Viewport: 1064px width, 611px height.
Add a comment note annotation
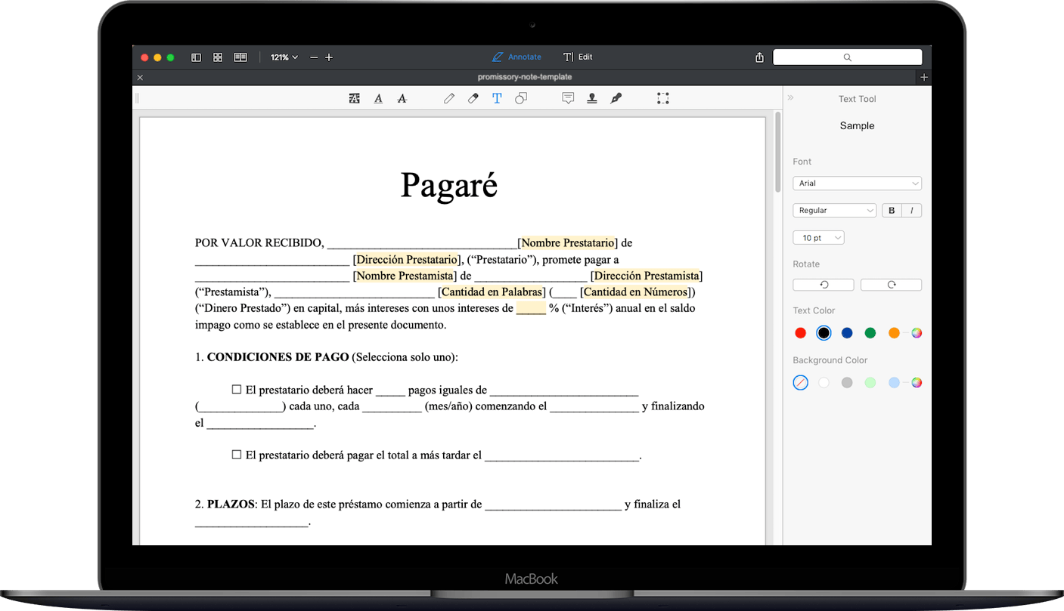pyautogui.click(x=568, y=98)
